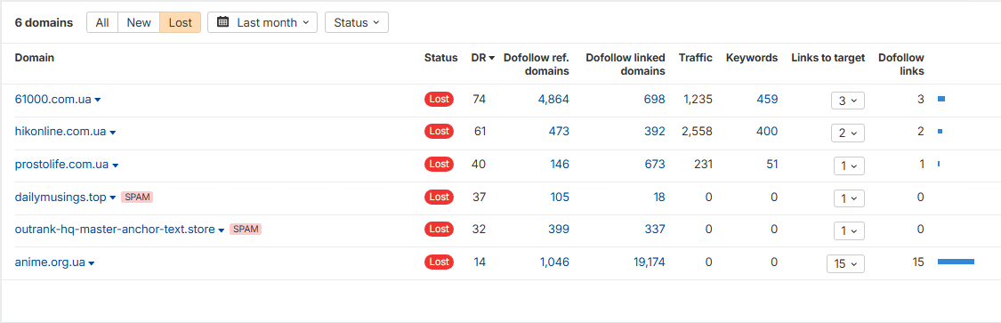Screen dimensions: 1001x323
Task: Open the 399 dofollow ref. domains link
Action: [559, 229]
